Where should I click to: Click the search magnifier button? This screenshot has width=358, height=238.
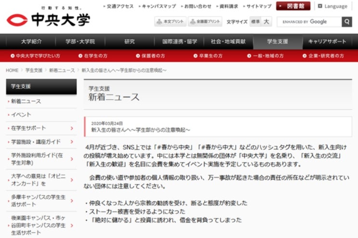[346, 22]
